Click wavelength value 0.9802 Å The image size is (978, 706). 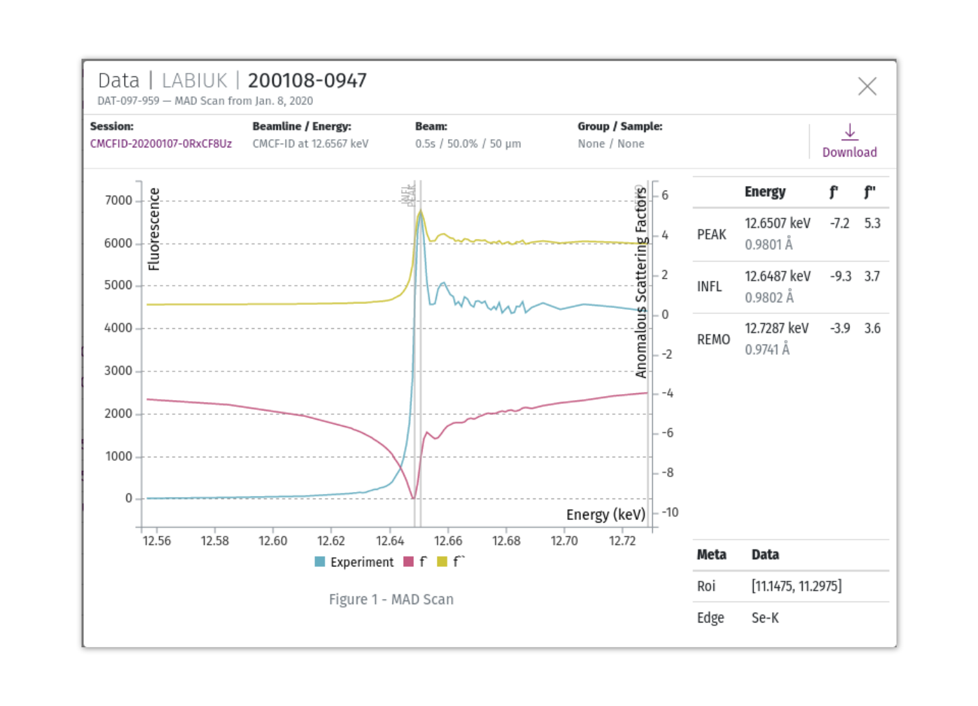pyautogui.click(x=769, y=298)
